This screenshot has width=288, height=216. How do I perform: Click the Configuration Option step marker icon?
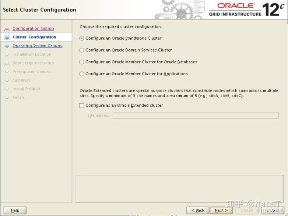click(x=7, y=29)
